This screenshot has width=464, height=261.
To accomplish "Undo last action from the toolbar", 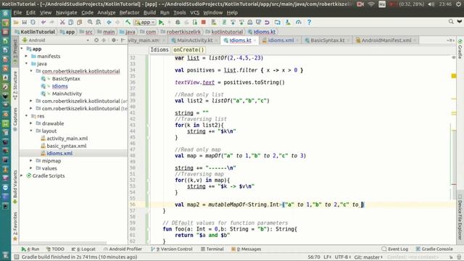I will click(43, 22).
